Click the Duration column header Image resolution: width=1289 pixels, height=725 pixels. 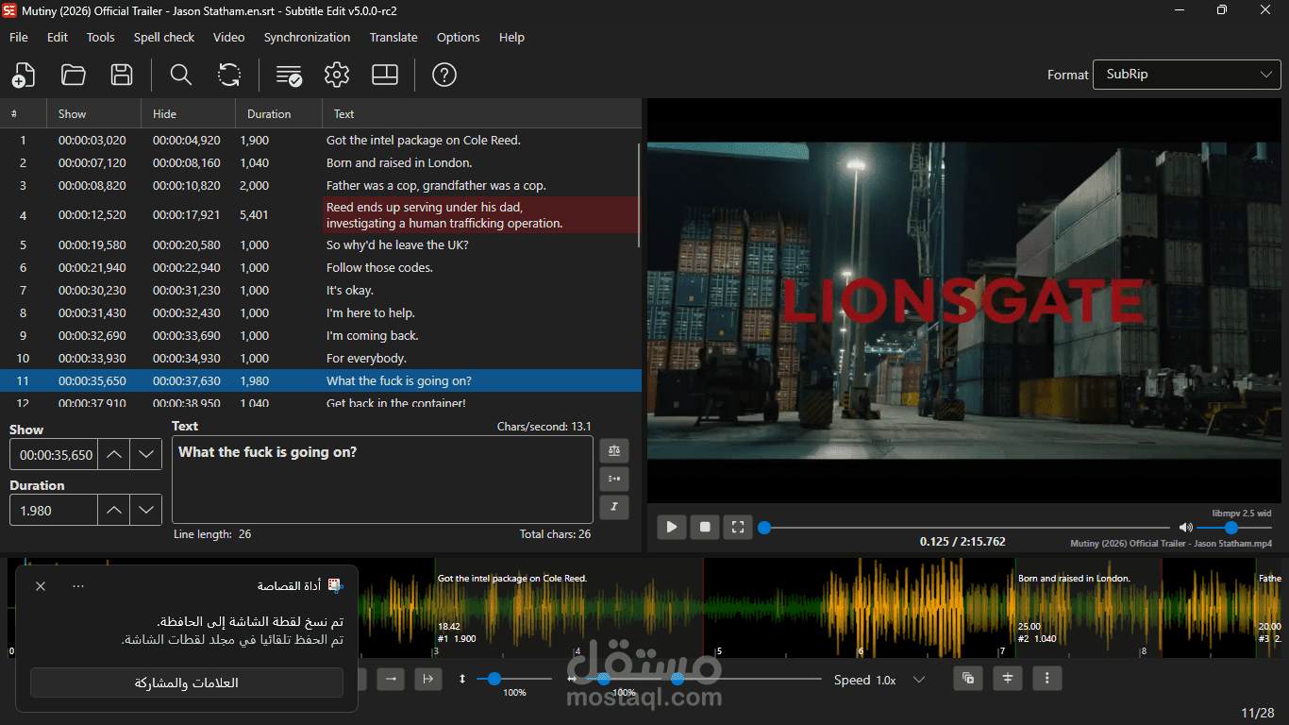click(x=278, y=114)
